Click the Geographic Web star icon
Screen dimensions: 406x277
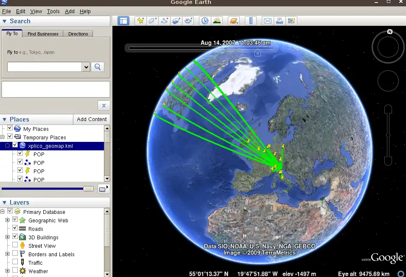(x=22, y=220)
